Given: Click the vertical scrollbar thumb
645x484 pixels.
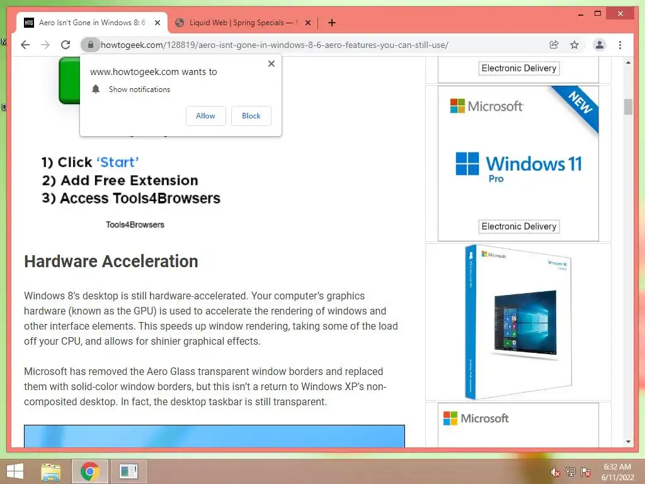Looking at the screenshot, I should coord(628,107).
